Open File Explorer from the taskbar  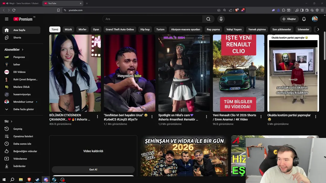point(21,180)
